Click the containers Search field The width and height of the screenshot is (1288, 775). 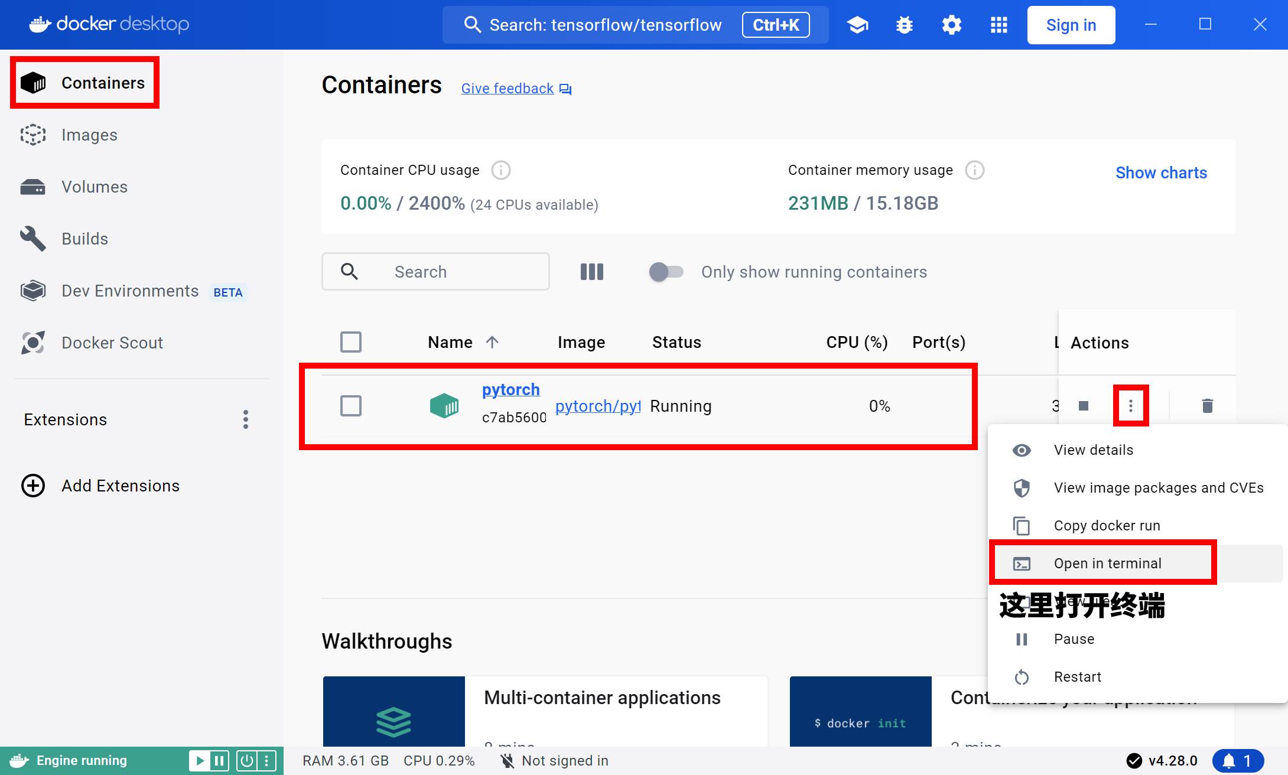(x=435, y=272)
